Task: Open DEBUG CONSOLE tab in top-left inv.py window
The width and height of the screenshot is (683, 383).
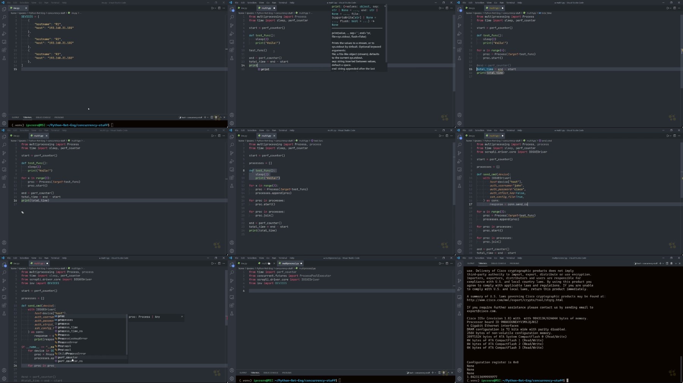Action: pos(43,117)
